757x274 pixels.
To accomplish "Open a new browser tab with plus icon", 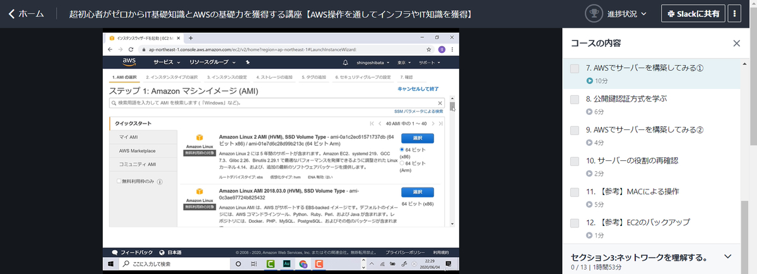I will [191, 38].
